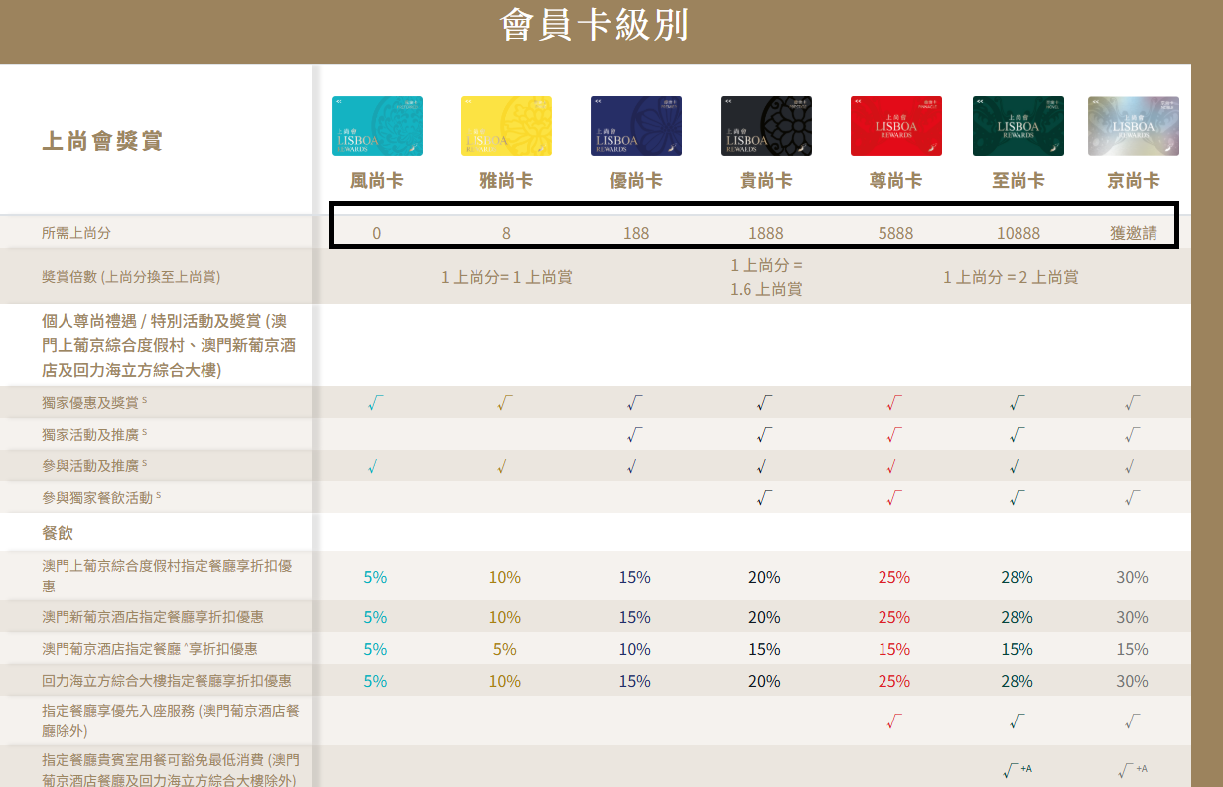Click the 參與活動及推廣 row label
Screen dimensions: 1223x787
[x=94, y=465]
